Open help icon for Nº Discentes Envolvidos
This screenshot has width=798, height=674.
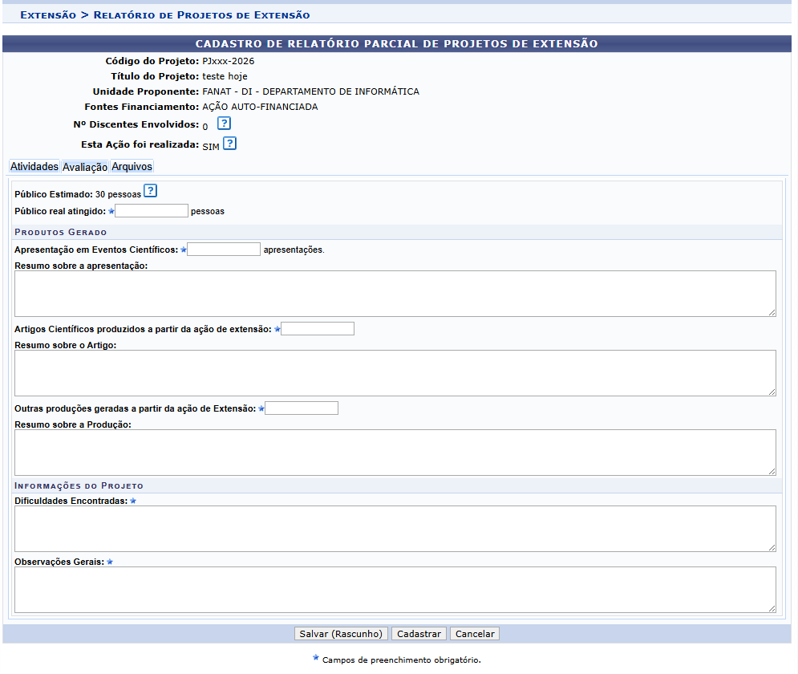coord(224,124)
